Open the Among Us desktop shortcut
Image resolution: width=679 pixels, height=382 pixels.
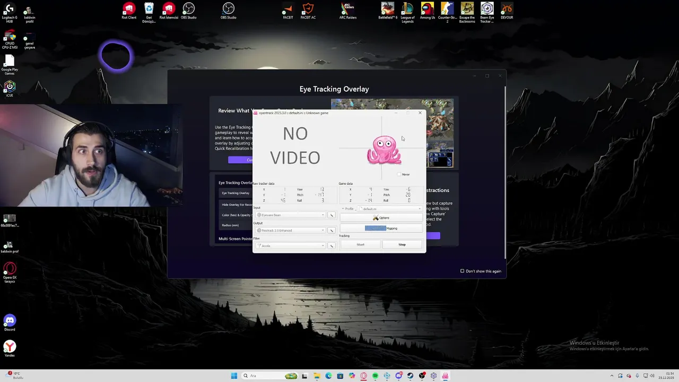[428, 11]
